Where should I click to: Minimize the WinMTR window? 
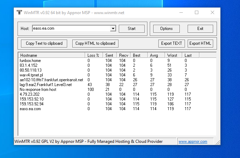181,12
